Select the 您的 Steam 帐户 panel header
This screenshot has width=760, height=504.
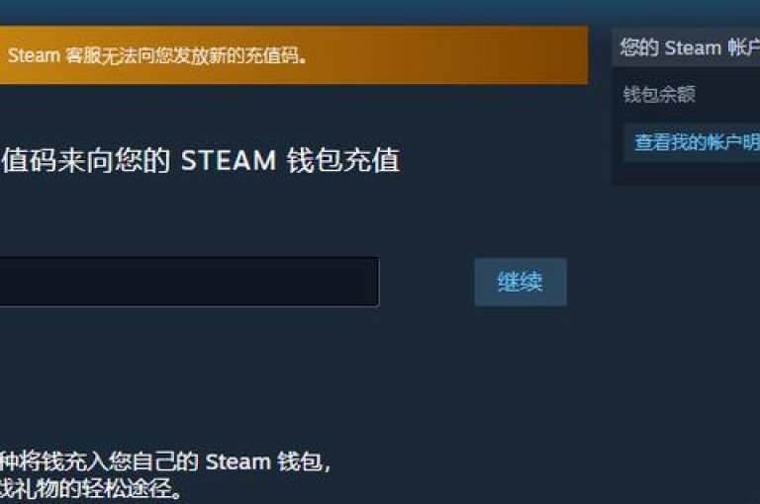tap(690, 48)
